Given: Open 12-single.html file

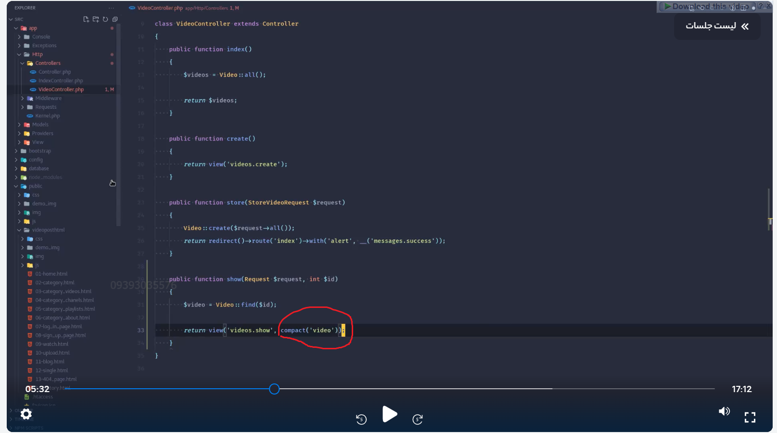Looking at the screenshot, I should point(51,370).
